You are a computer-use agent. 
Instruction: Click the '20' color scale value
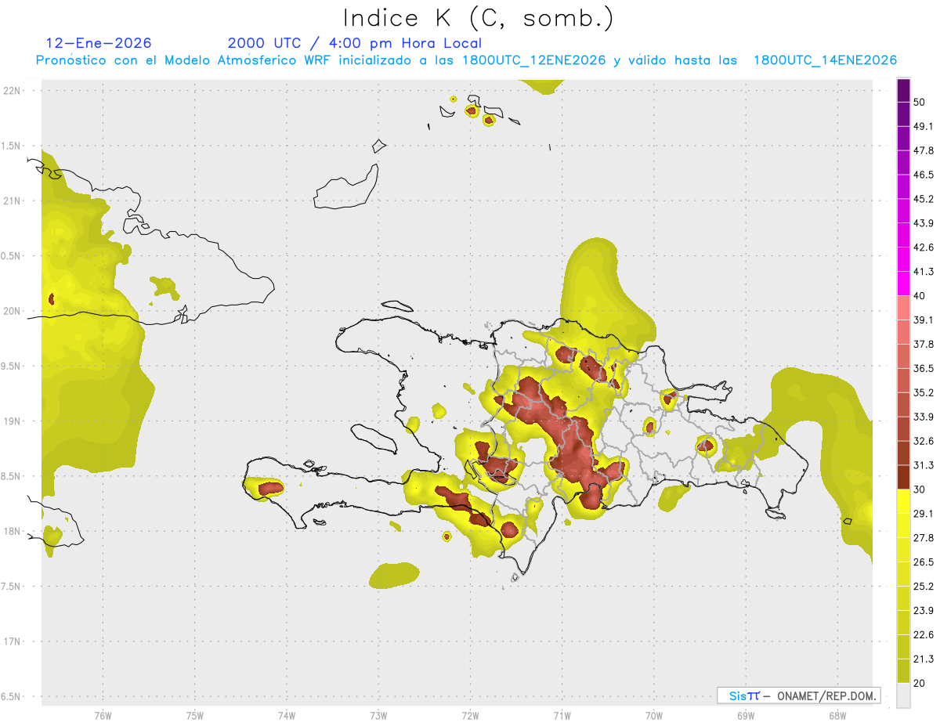[x=920, y=684]
